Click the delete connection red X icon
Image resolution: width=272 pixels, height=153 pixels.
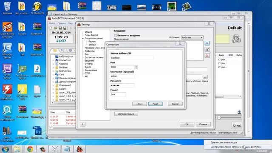click(207, 56)
